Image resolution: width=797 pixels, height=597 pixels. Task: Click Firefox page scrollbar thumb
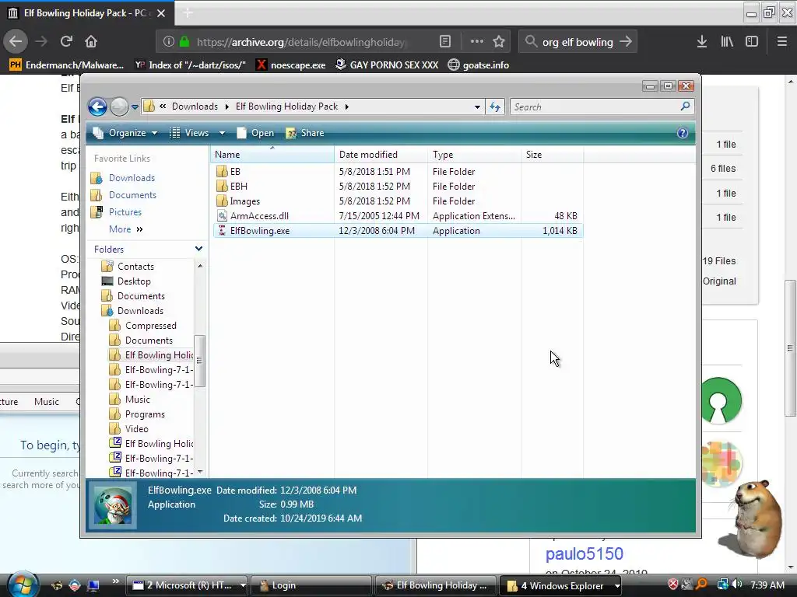tap(790, 348)
